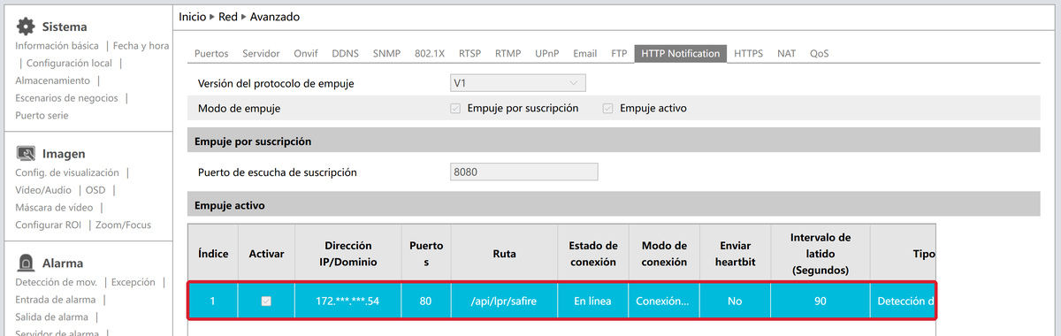
Task: Open Entrada de alarma link
Action: pyautogui.click(x=55, y=300)
